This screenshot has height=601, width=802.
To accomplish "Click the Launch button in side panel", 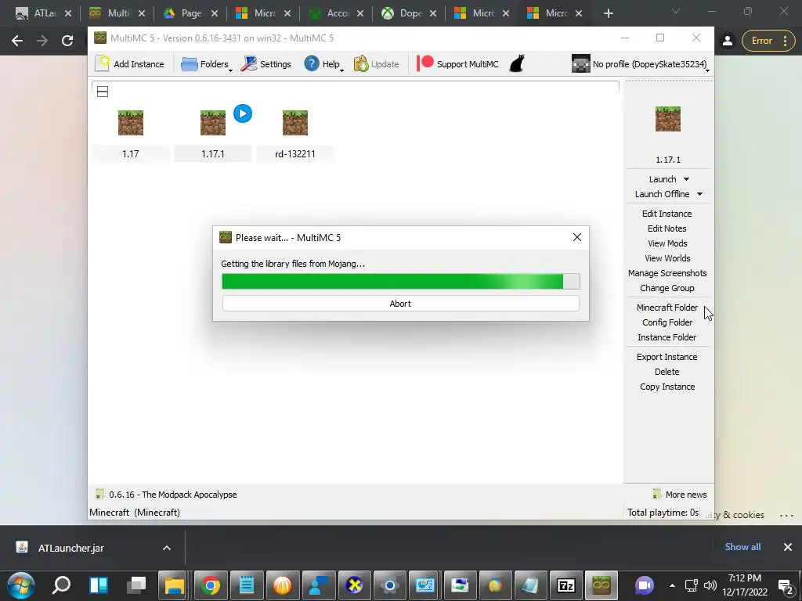I will [663, 179].
